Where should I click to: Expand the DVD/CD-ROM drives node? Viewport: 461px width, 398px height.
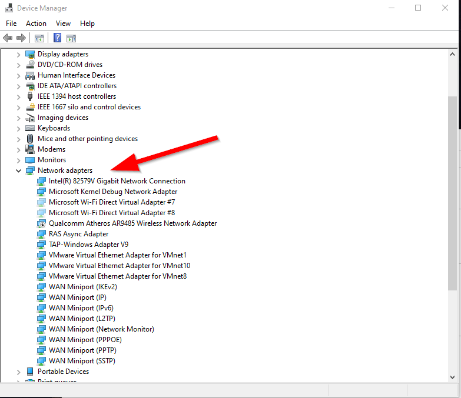(18, 65)
